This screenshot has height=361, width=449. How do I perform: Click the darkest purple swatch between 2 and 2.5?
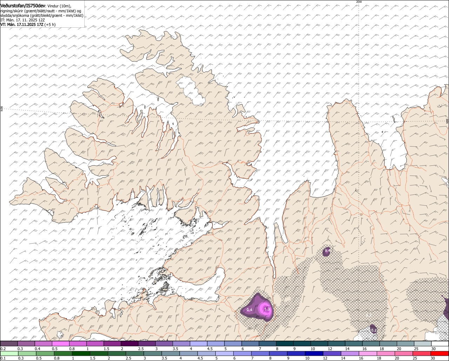pos(130,343)
